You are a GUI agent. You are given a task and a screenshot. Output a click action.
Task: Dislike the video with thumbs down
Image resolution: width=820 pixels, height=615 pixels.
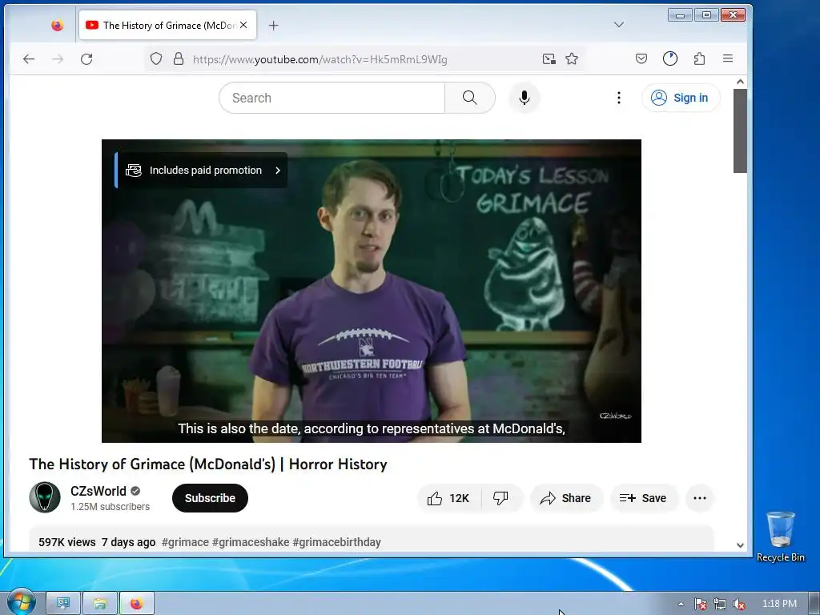(x=500, y=498)
